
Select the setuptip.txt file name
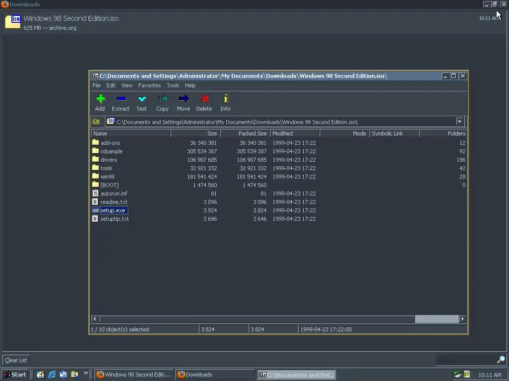(x=115, y=219)
